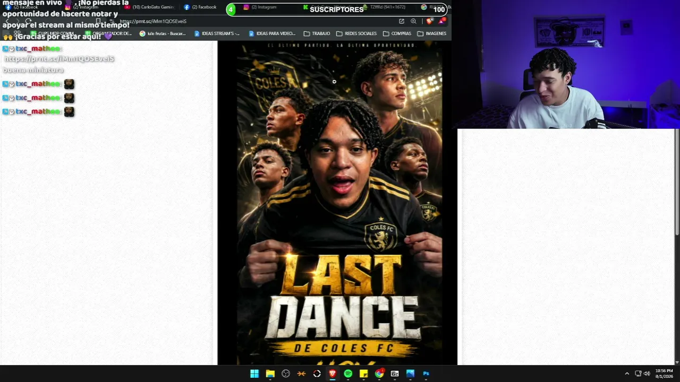Open OBS Studio from the taskbar
This screenshot has width=680, height=382.
pyautogui.click(x=286, y=374)
